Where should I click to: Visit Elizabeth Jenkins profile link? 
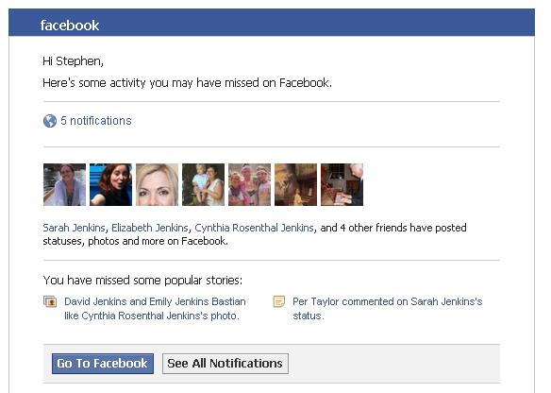pyautogui.click(x=150, y=228)
